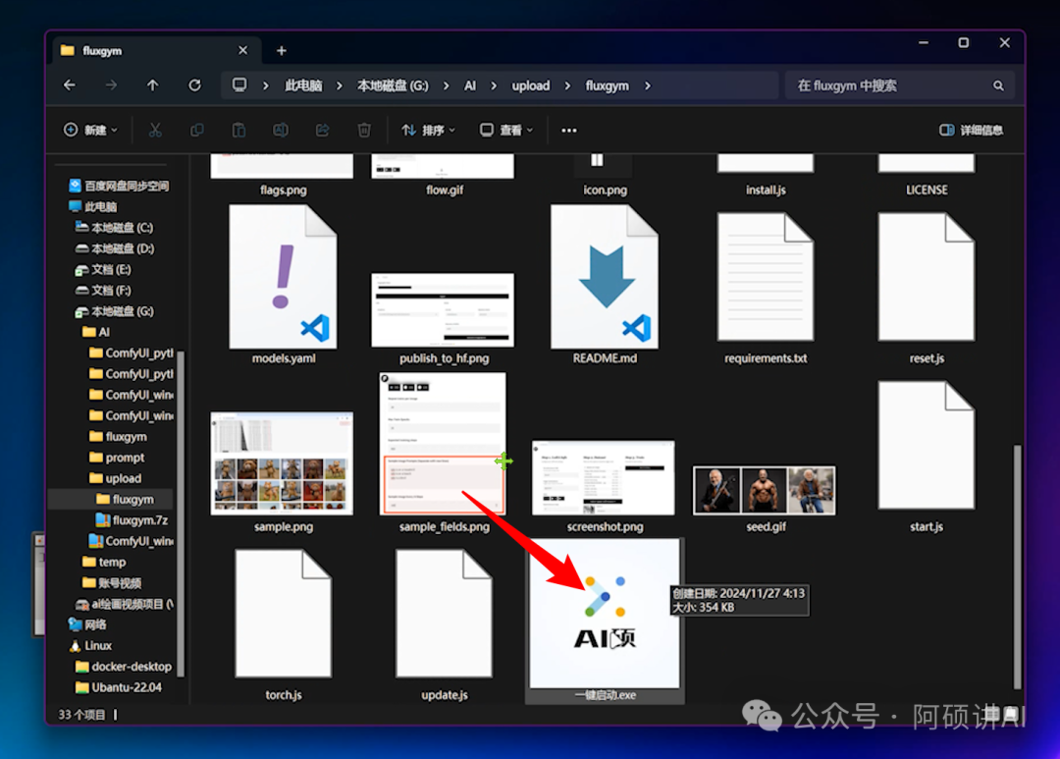Click the Rename icon in toolbar

click(281, 130)
